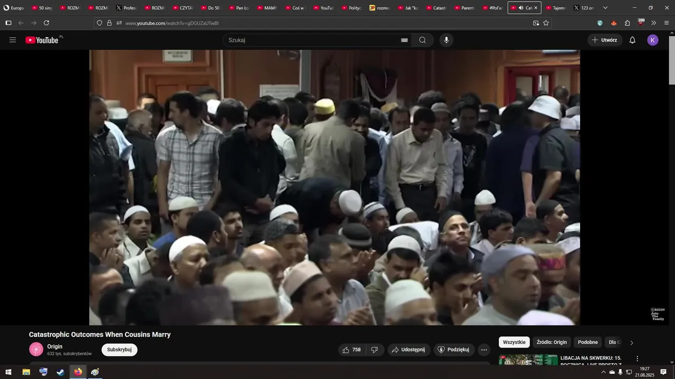Screen dimensions: 675x379
Task: Open YouTube notifications bell
Action: tap(632, 40)
